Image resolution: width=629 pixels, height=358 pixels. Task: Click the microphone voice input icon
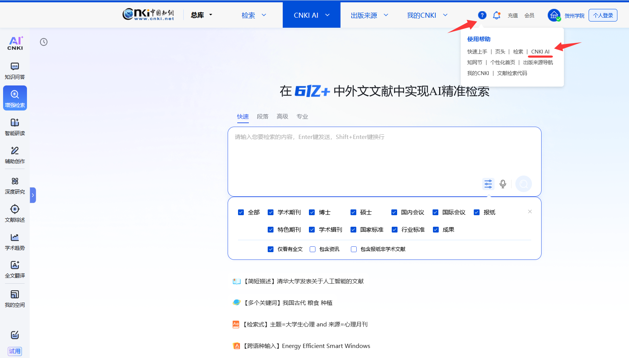[x=503, y=184]
